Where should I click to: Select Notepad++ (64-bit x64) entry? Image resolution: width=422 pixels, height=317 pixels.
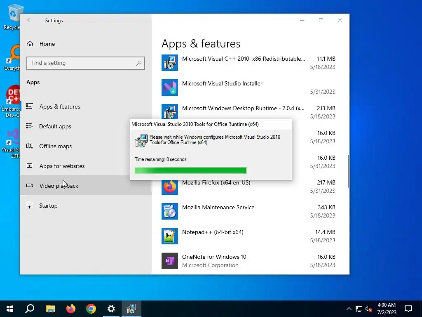pos(249,236)
